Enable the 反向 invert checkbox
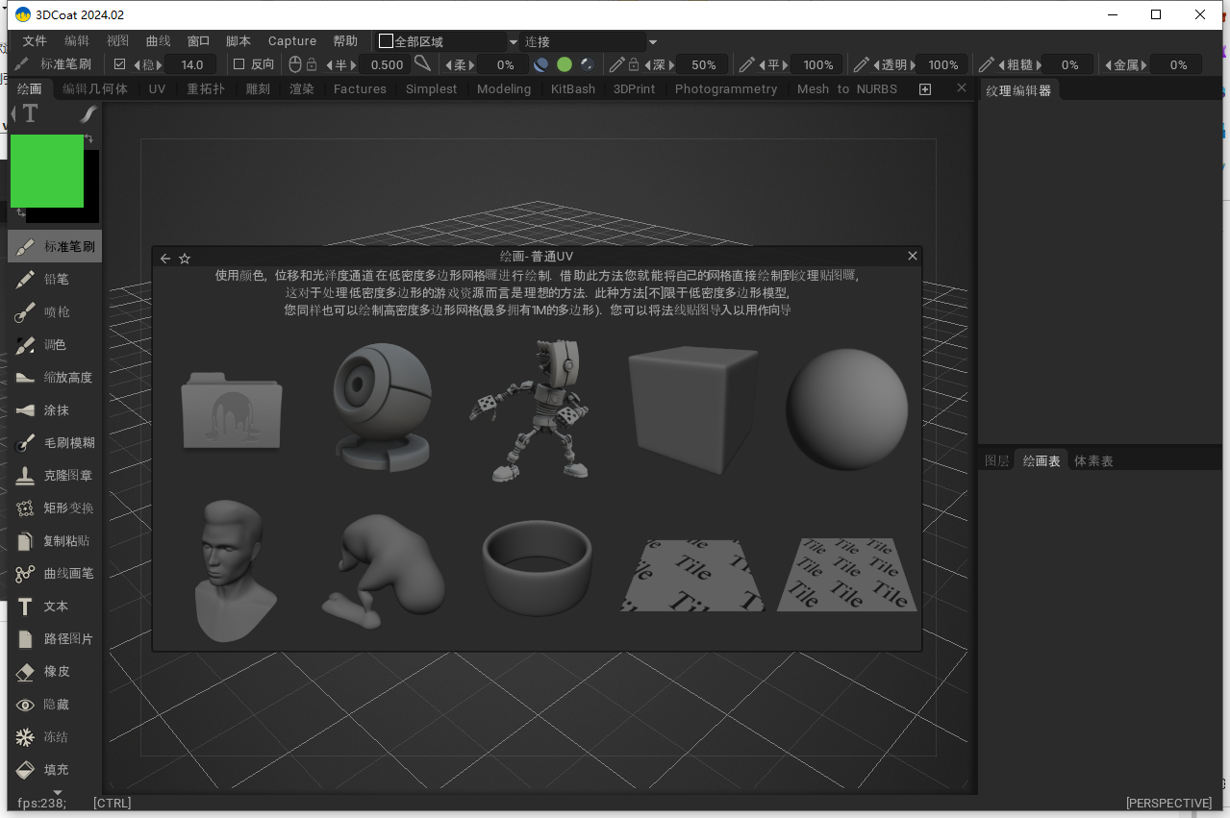1230x818 pixels. tap(239, 64)
